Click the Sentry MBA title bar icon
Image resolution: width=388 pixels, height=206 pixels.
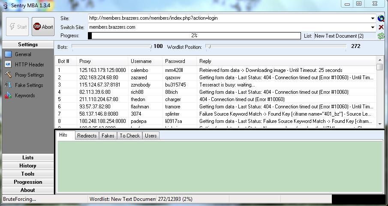pos(5,5)
